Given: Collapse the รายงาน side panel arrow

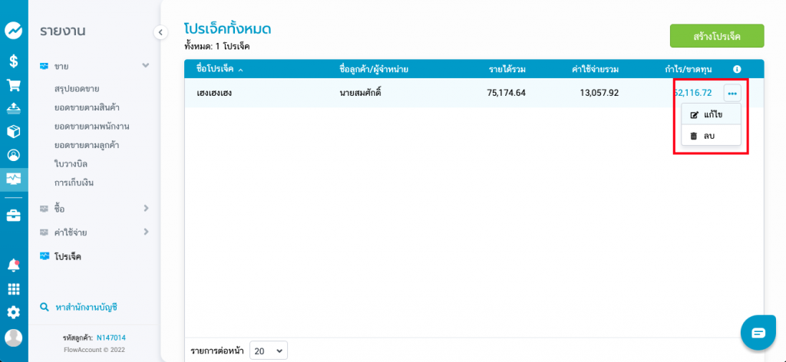Looking at the screenshot, I should click(x=160, y=32).
